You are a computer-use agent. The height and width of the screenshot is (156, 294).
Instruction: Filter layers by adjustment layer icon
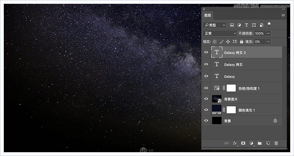tap(239, 25)
